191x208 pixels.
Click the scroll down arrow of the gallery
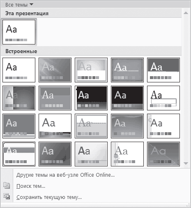coord(186,164)
